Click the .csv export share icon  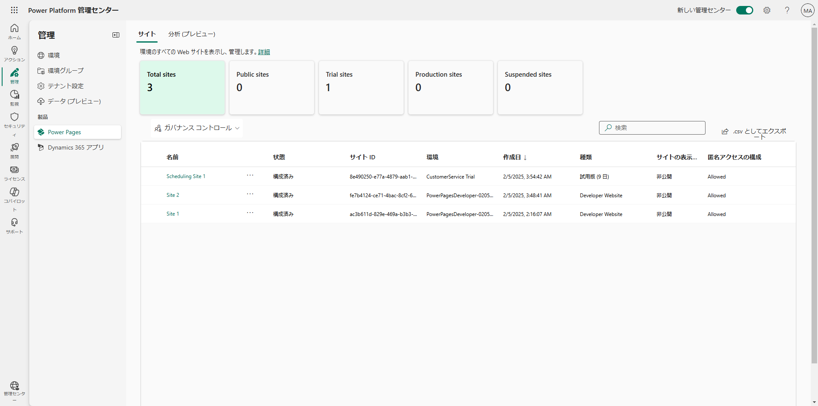(725, 132)
